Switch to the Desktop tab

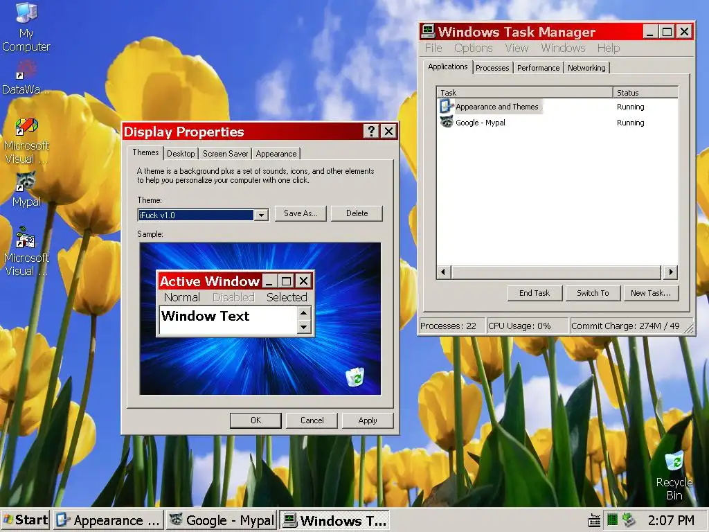point(181,154)
